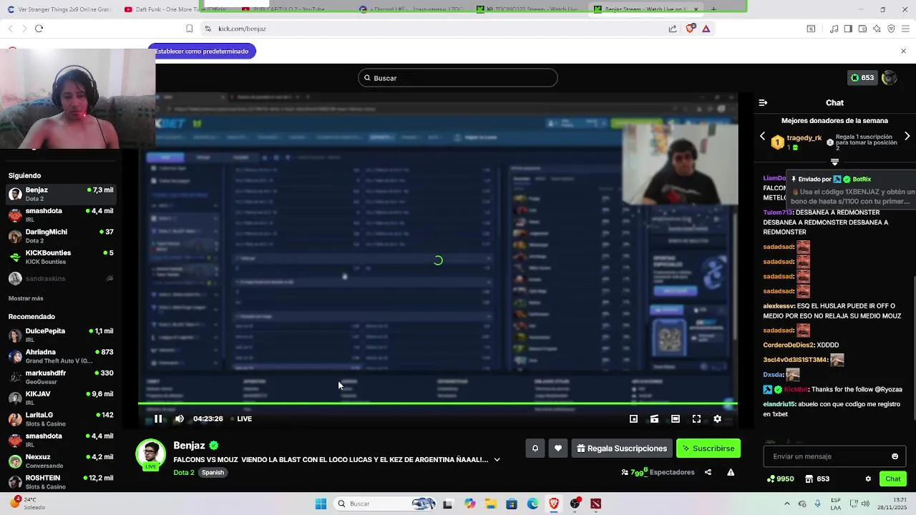Image resolution: width=916 pixels, height=515 pixels.
Task: Toggle notification bell for Benjaz
Action: (x=535, y=448)
